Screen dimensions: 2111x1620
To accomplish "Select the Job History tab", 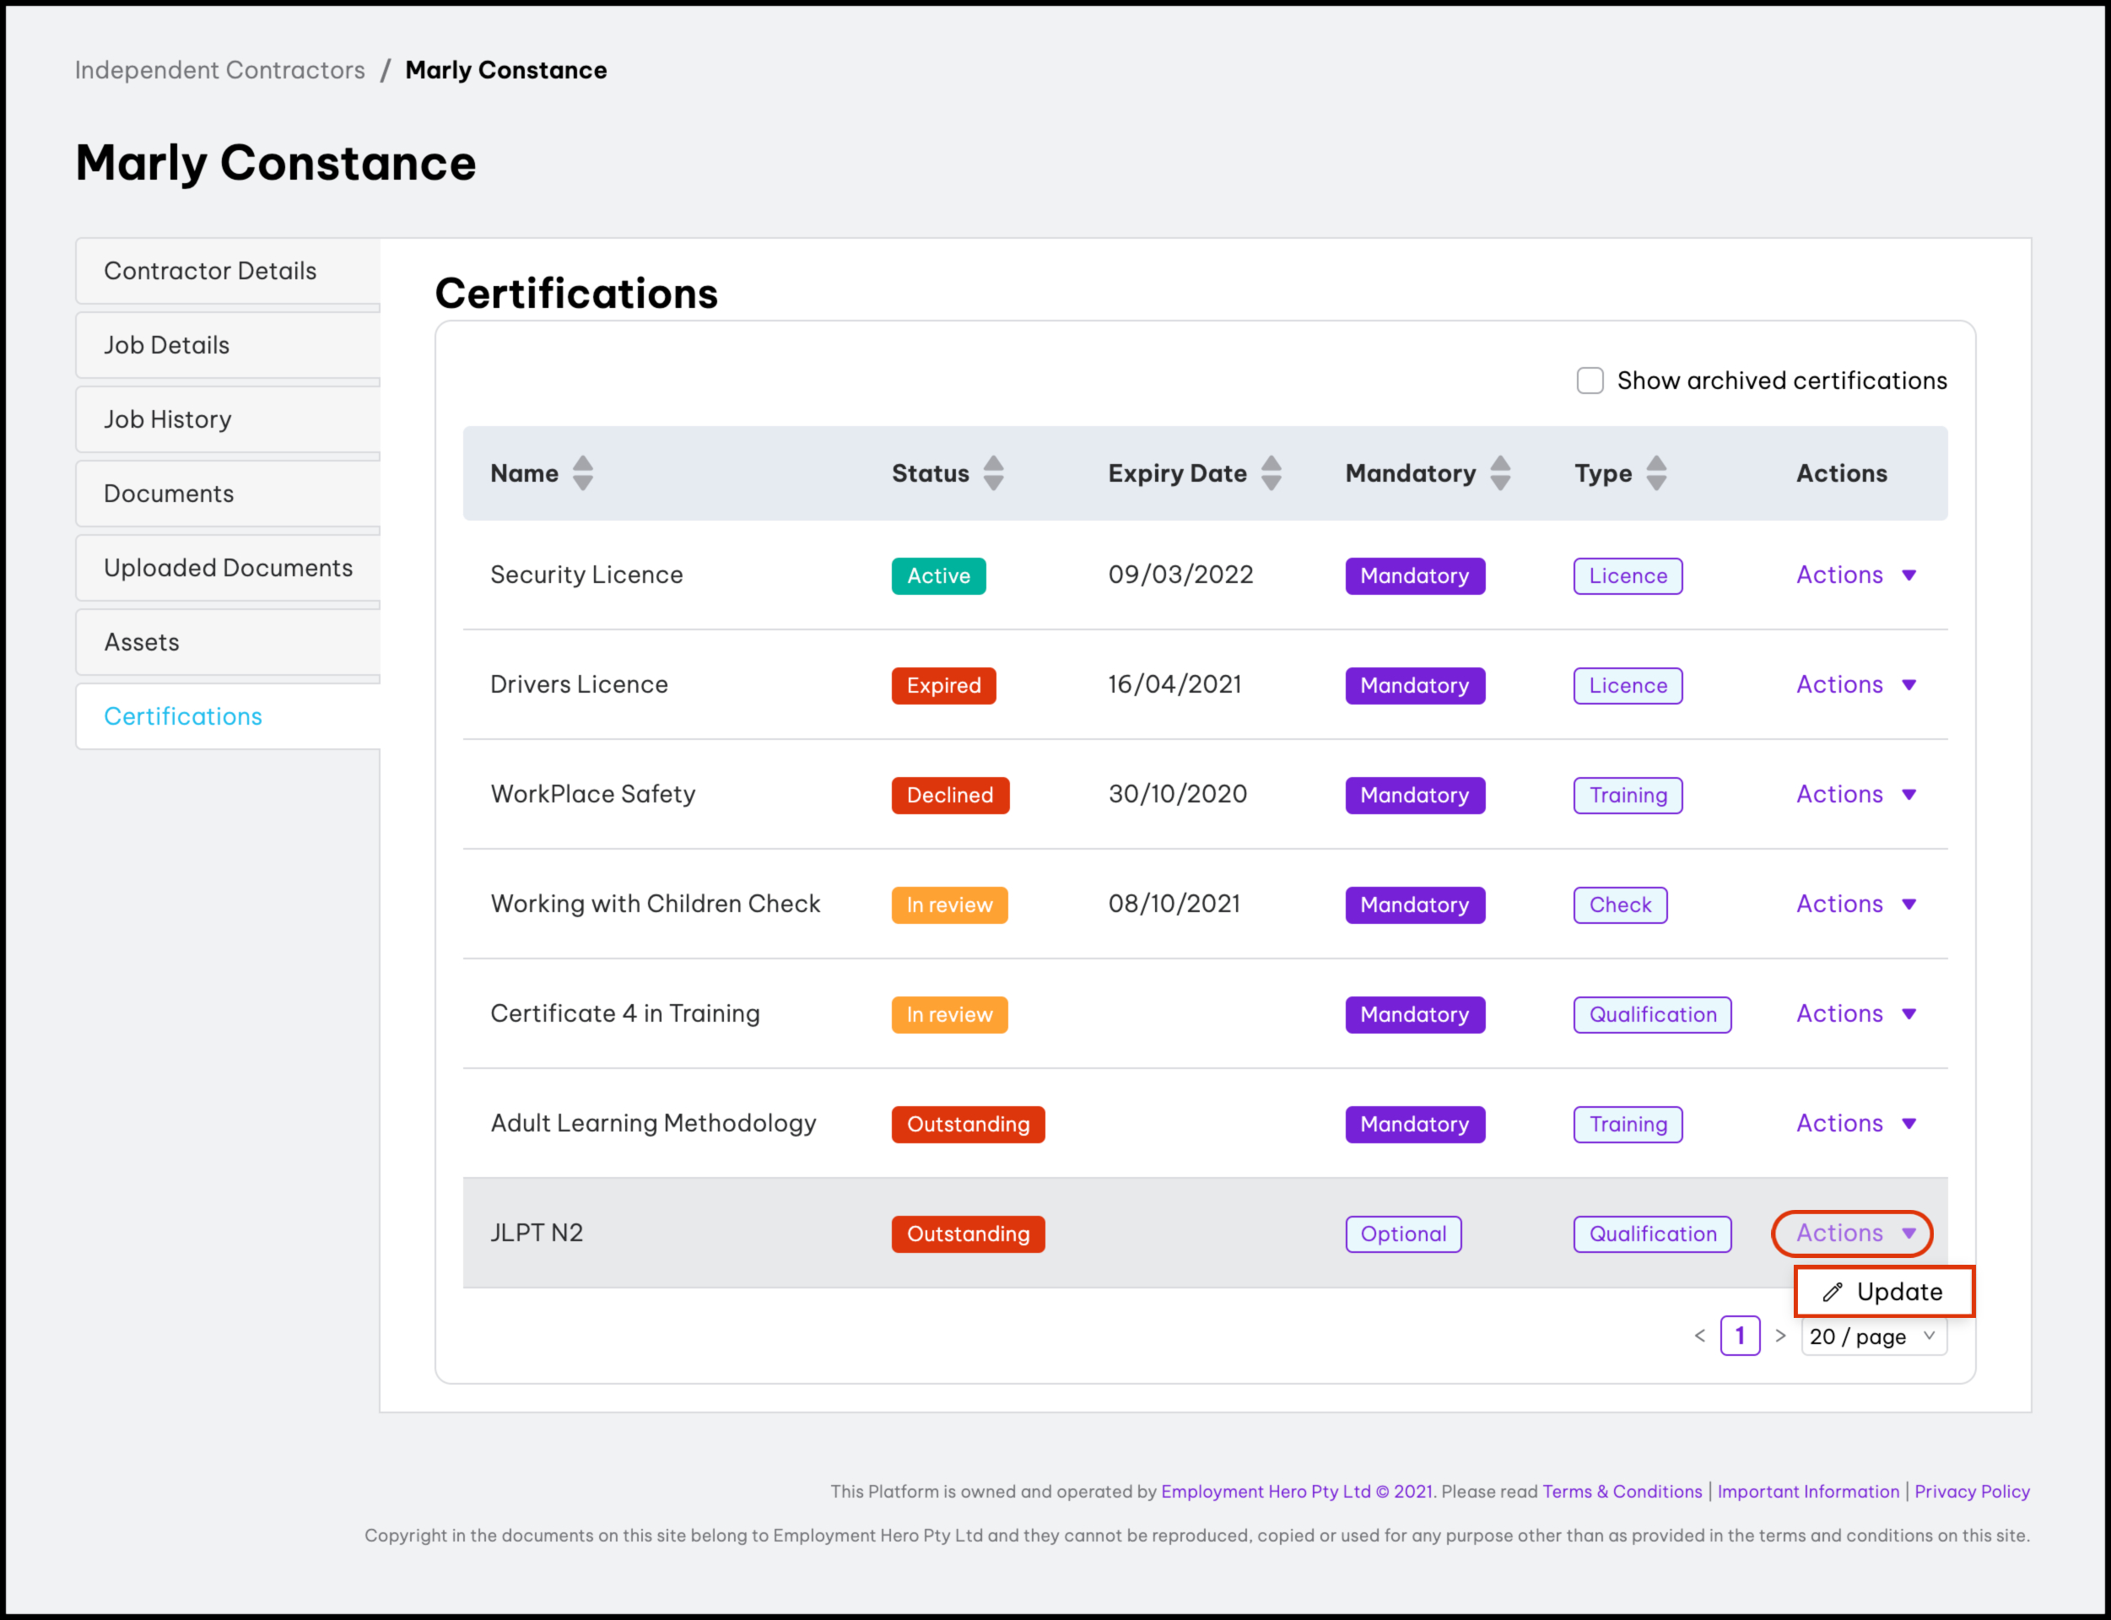I will pyautogui.click(x=168, y=419).
